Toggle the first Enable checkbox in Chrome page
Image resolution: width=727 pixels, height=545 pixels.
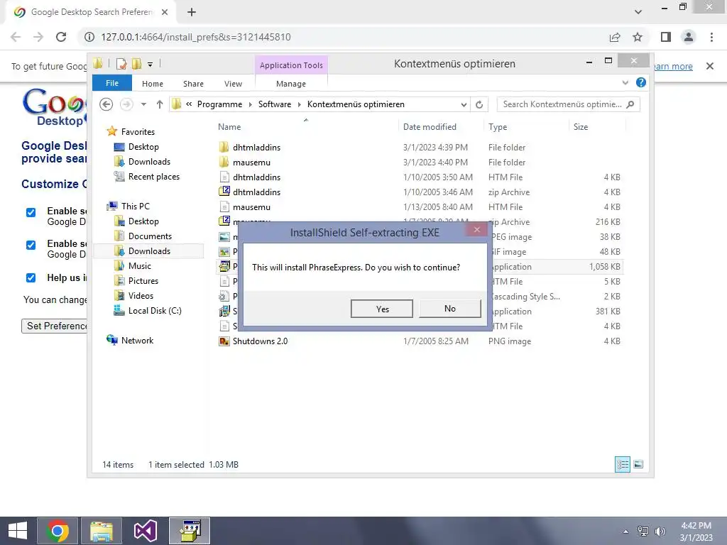click(31, 212)
